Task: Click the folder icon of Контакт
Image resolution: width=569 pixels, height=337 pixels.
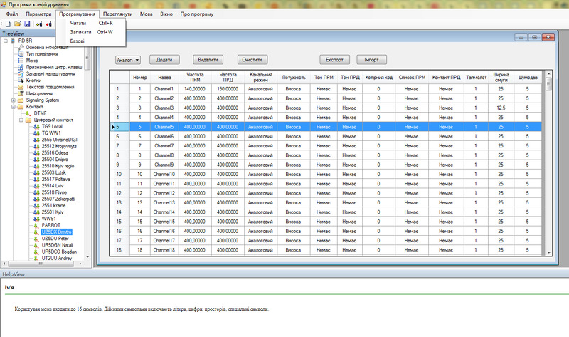Action: coord(21,107)
